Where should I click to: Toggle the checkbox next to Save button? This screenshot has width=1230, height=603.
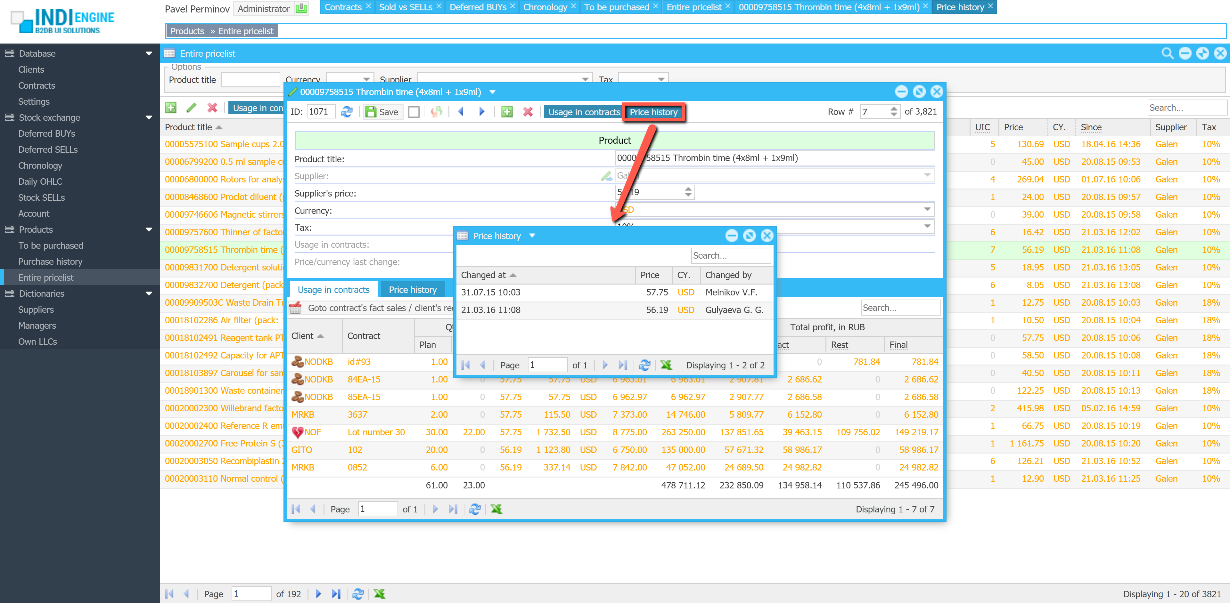[414, 112]
